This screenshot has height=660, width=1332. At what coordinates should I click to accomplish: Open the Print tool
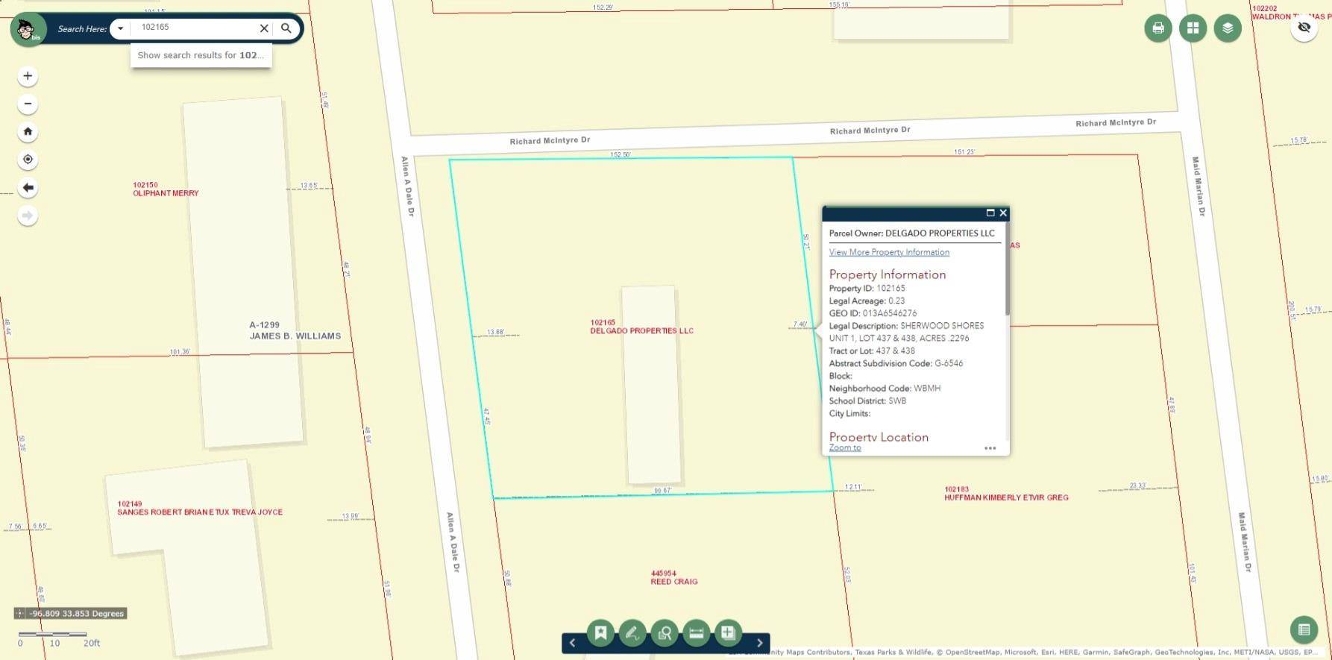[1157, 28]
